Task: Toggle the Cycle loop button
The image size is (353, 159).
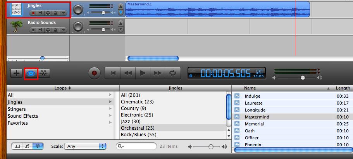Action: coord(173,73)
